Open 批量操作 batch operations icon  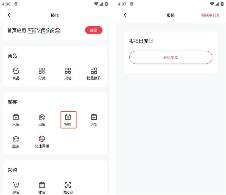94,71
